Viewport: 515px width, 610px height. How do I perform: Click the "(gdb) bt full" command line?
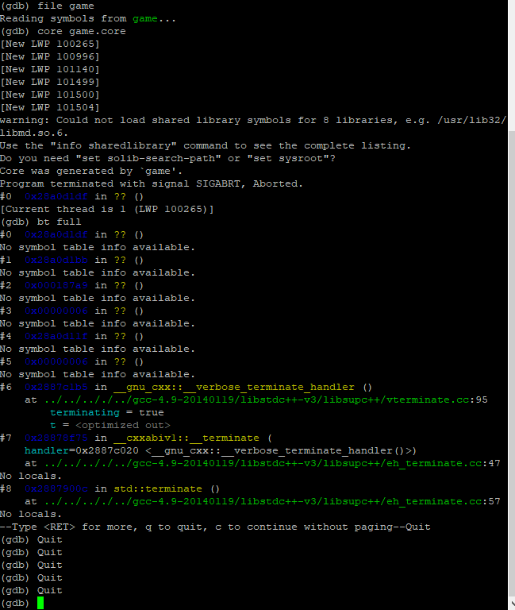click(40, 222)
